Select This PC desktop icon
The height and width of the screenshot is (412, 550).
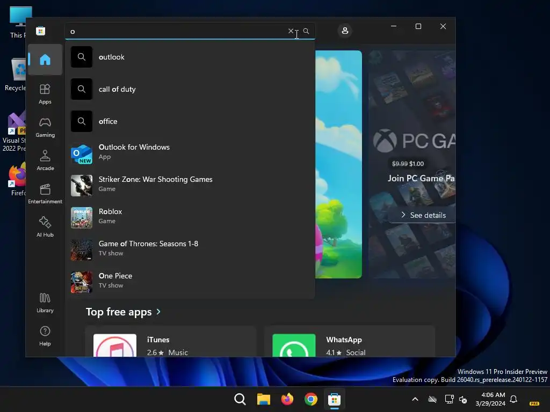point(18,23)
